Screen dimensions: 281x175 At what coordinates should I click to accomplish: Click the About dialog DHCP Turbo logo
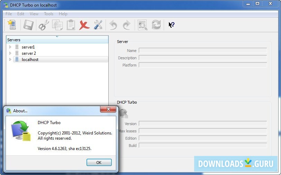[x=21, y=131]
